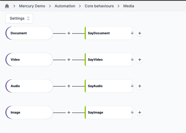Add step after SayVideo node
Viewport: 186px width, 133px height.
[140, 60]
